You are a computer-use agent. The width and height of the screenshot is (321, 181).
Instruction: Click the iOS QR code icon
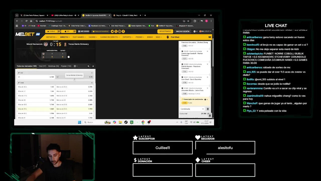click(x=74, y=31)
